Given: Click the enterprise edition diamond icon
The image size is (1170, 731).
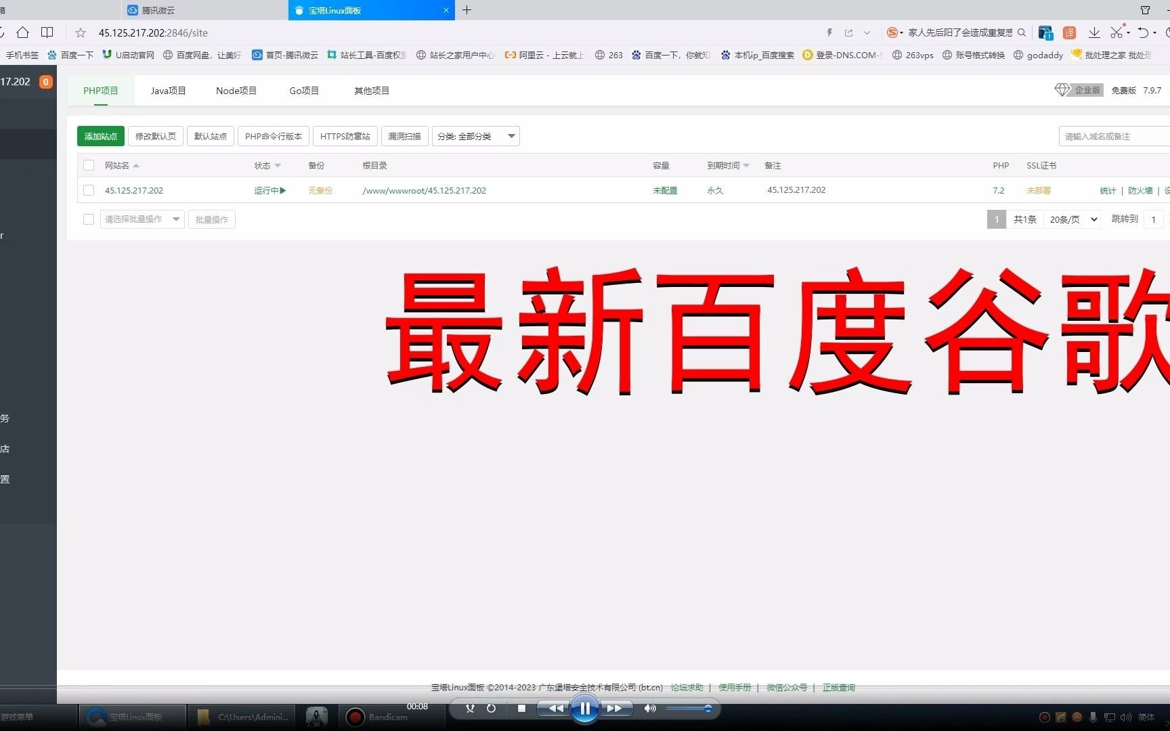Looking at the screenshot, I should coord(1062,90).
